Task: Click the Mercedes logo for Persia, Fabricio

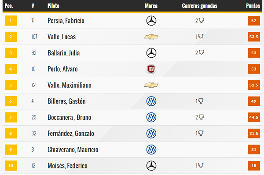Action: pos(151,21)
